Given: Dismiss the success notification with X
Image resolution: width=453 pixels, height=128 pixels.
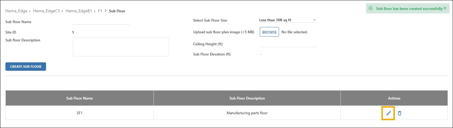Looking at the screenshot, I should click(x=445, y=8).
